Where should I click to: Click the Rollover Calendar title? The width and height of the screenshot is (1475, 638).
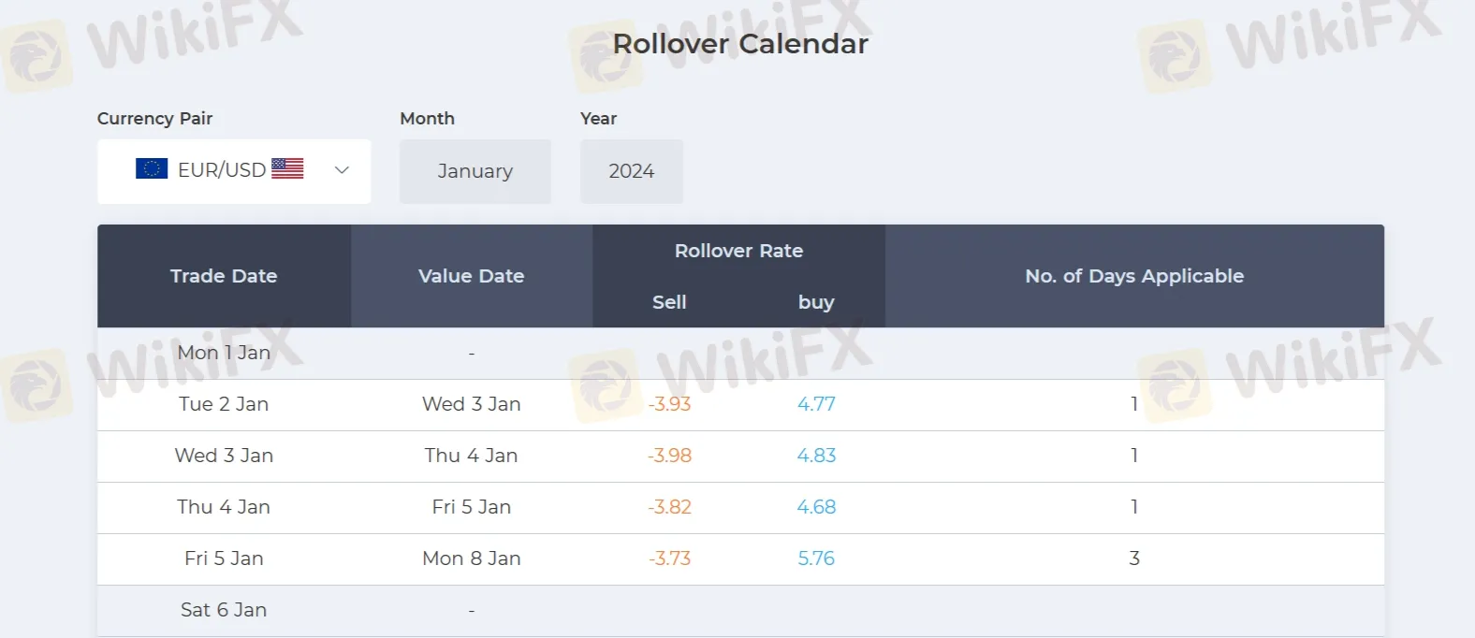(740, 44)
